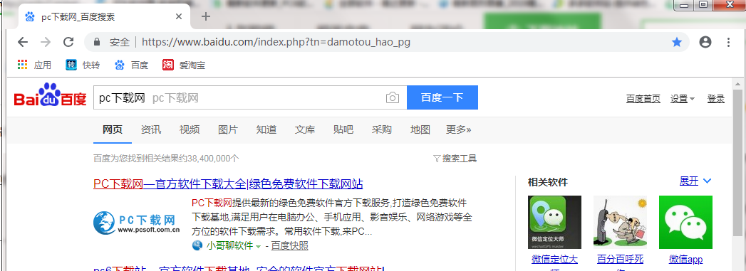The image size is (746, 271).
Task: Click scrollbar up arrow
Action: [x=737, y=84]
